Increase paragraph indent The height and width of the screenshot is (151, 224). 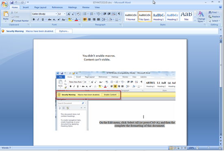coord(109,14)
